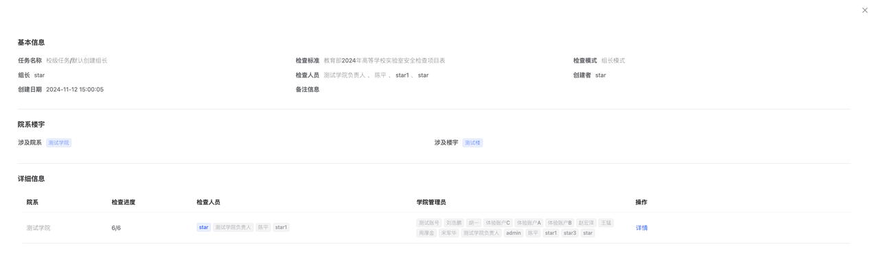
Task: Click 陈平 tag in 学院管理员 column
Action: (533, 233)
